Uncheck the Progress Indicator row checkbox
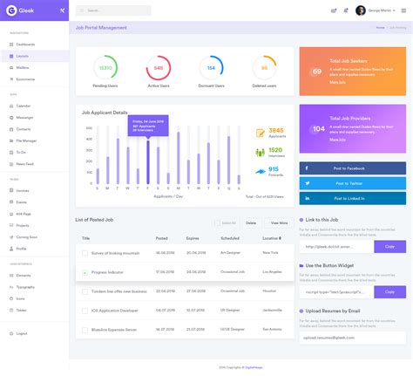 (x=85, y=272)
